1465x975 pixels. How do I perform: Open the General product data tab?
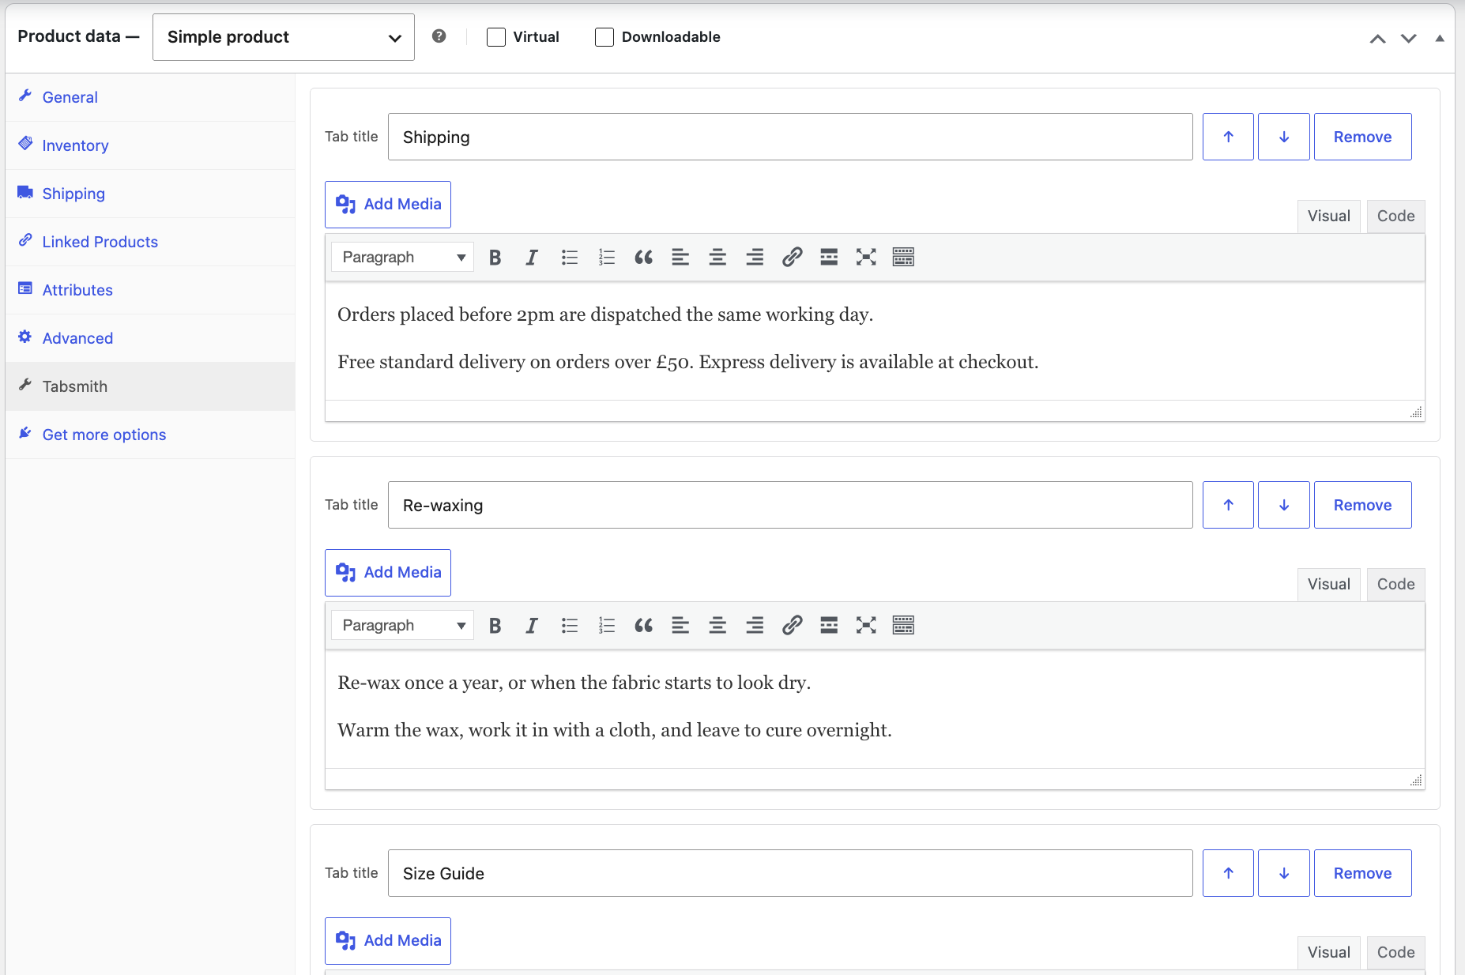tap(150, 97)
